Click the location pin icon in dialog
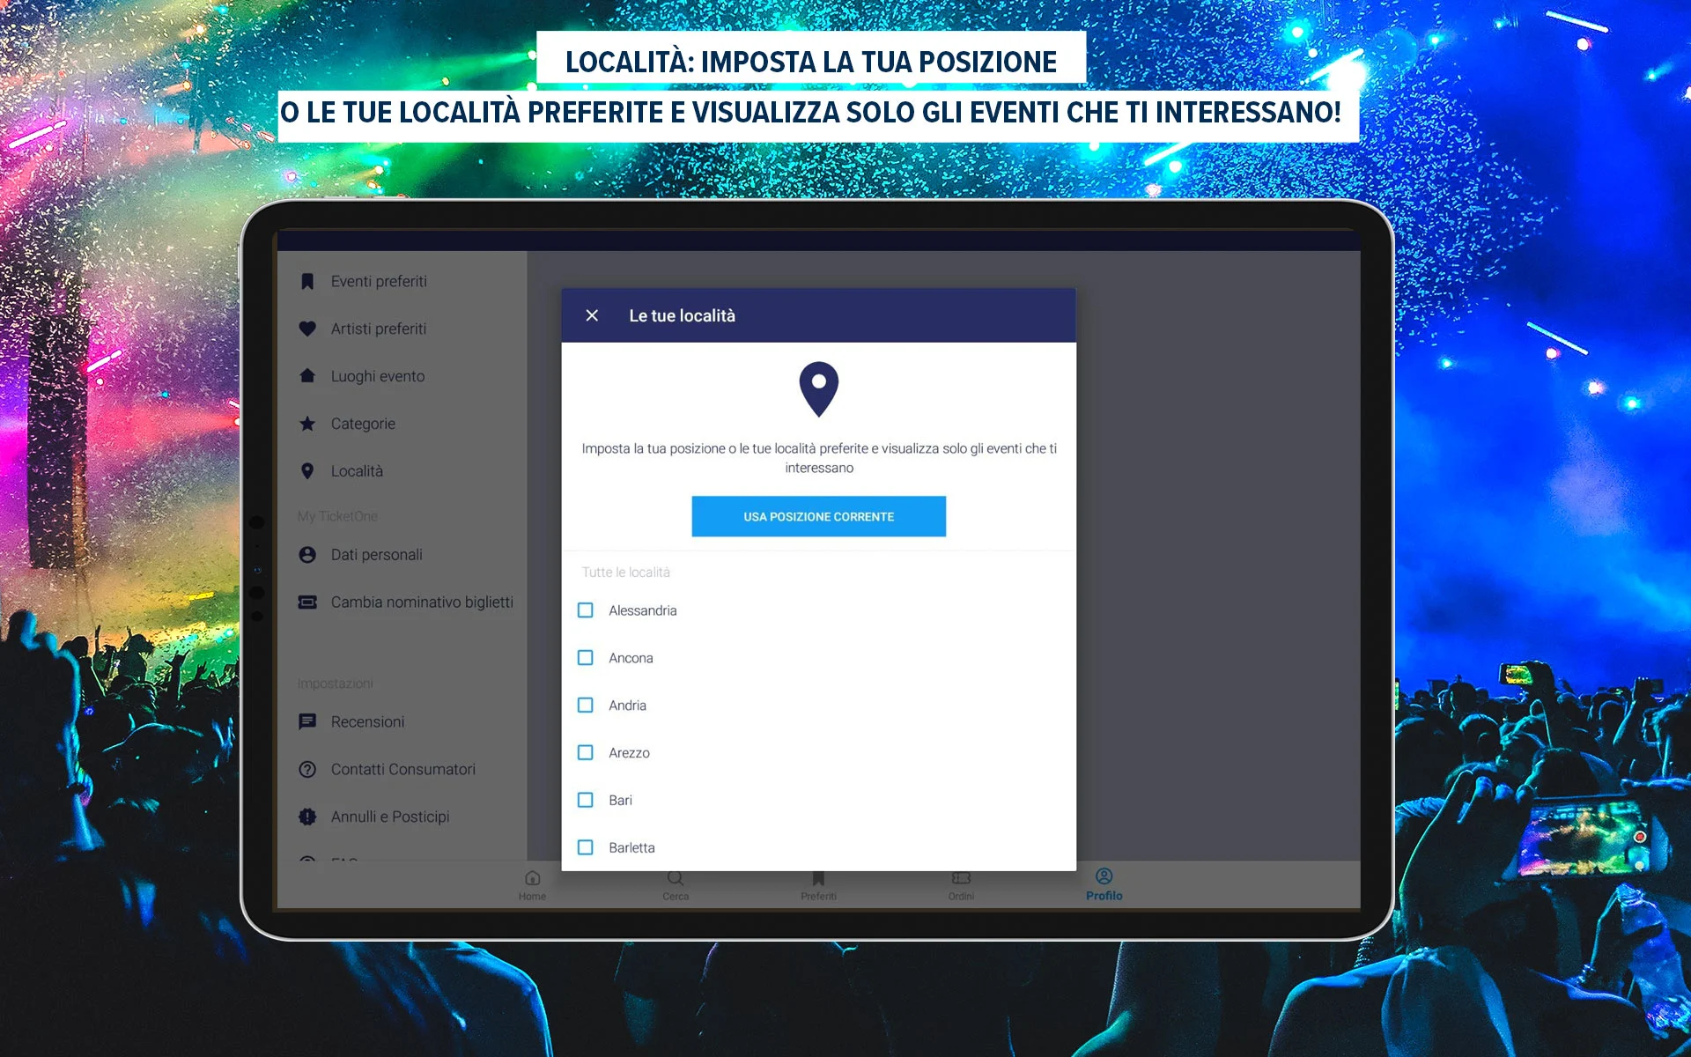 (x=818, y=388)
